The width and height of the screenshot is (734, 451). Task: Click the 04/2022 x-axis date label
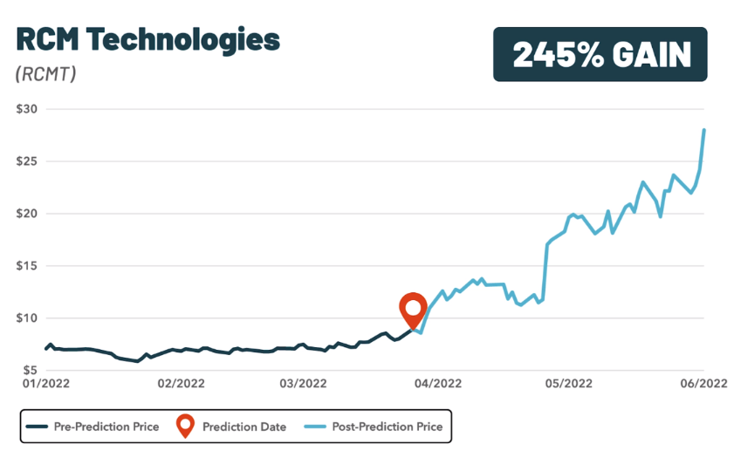(436, 383)
